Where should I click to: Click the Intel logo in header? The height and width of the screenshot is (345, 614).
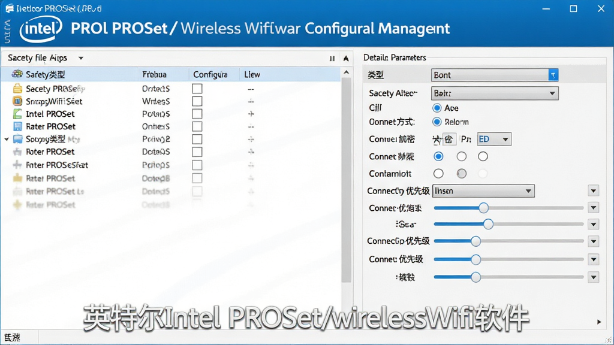tap(41, 28)
